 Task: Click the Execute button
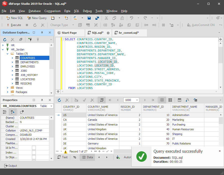[x=14, y=25]
